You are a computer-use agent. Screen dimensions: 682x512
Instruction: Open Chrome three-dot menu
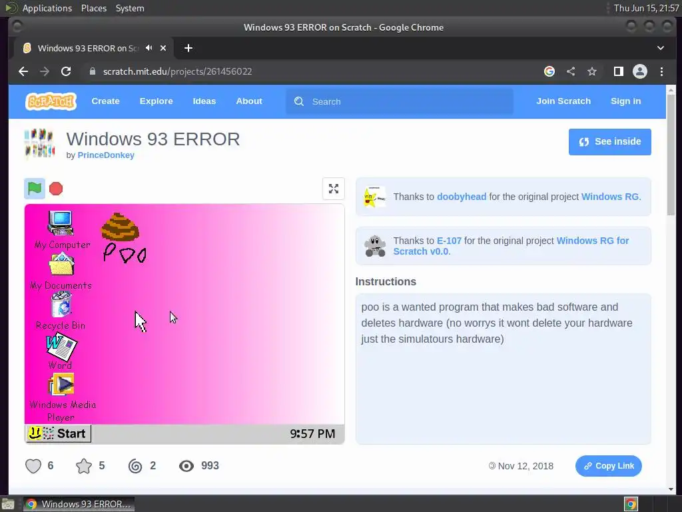point(661,71)
